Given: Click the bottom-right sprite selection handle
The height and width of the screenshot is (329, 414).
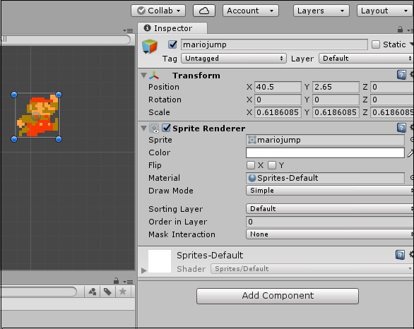Looking at the screenshot, I should point(59,139).
